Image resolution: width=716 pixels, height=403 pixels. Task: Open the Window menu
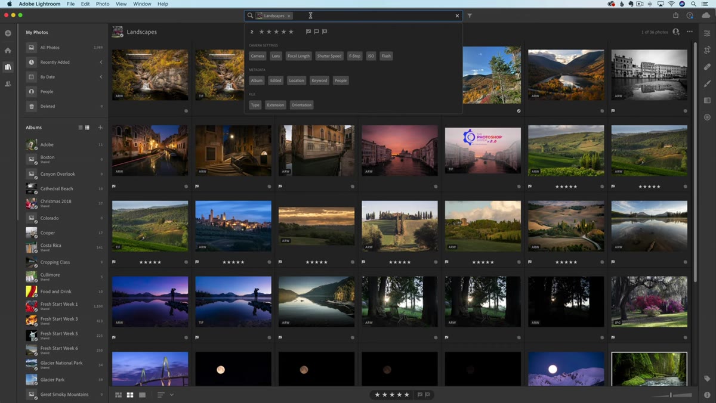(142, 4)
